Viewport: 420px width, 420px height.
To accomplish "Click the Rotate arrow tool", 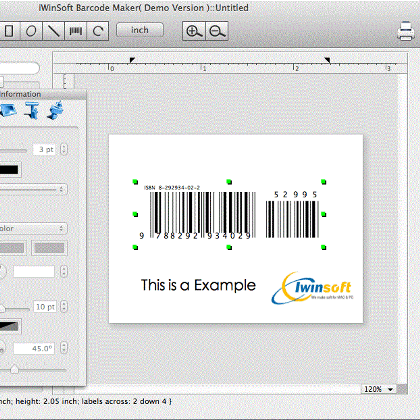I will tap(98, 31).
